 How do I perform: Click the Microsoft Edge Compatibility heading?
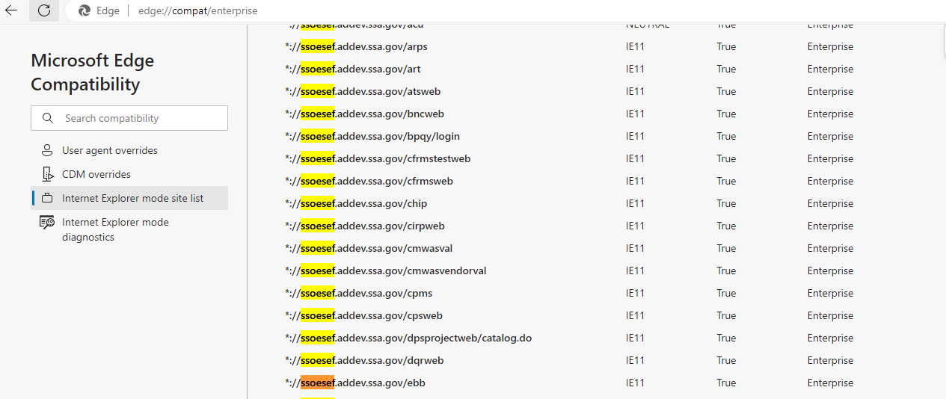click(x=93, y=72)
